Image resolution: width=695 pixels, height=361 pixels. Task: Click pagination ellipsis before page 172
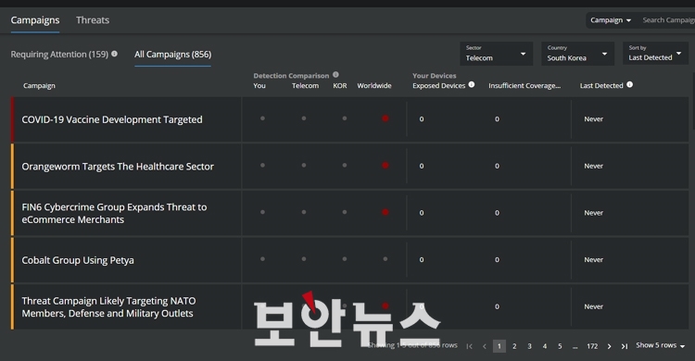(575, 347)
